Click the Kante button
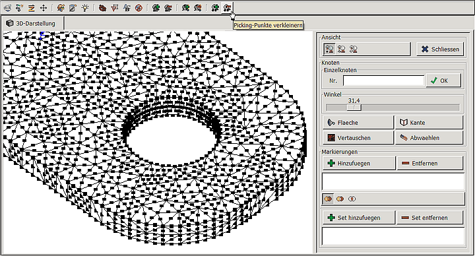 [429, 123]
